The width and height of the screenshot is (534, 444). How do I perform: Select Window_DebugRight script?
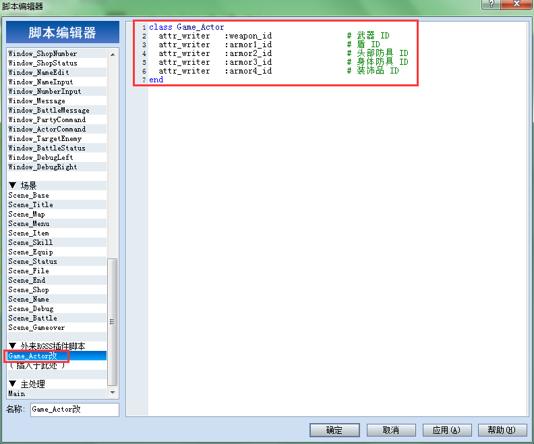tap(57, 167)
